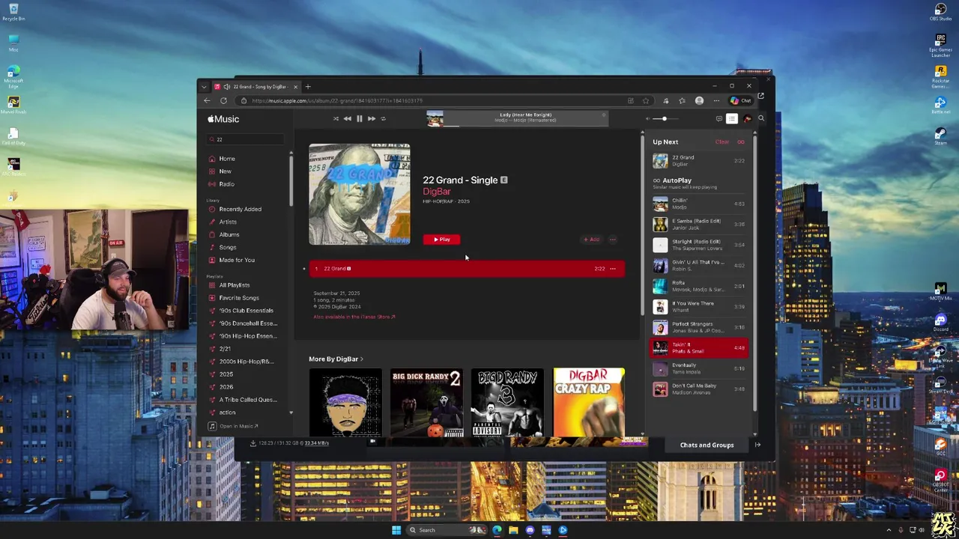
Task: Open the account profile avatar
Action: tap(747, 118)
